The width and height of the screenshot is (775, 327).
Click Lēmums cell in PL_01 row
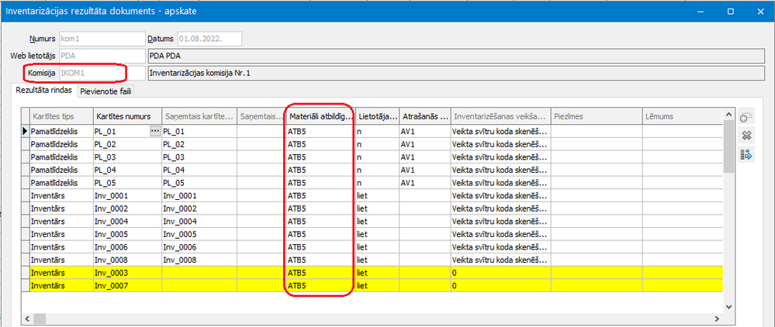pyautogui.click(x=683, y=131)
